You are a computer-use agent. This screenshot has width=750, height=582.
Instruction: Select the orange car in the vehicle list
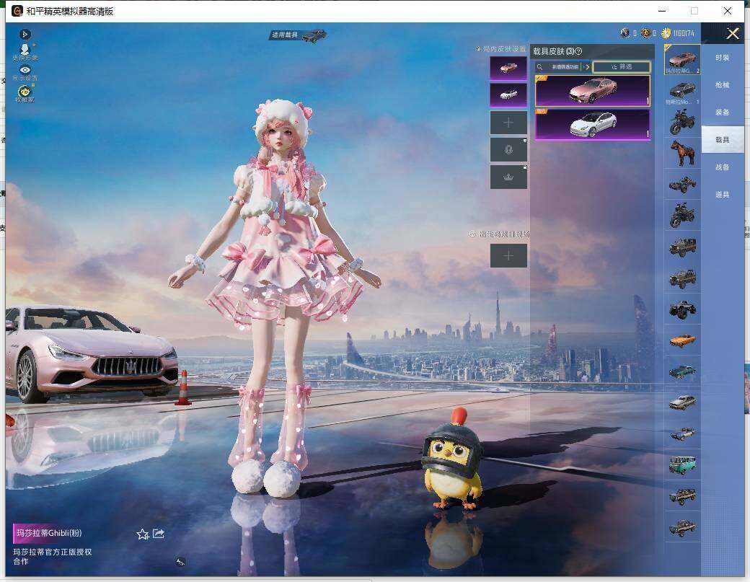682,340
